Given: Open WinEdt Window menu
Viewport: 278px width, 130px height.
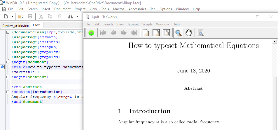Looking at the screenshot, I should pyautogui.click(x=182, y=9).
